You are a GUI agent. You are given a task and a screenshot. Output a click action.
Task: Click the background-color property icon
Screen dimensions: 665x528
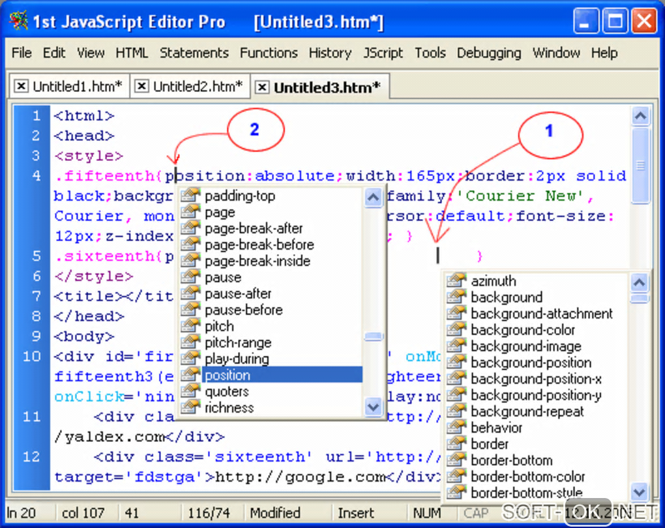point(457,330)
